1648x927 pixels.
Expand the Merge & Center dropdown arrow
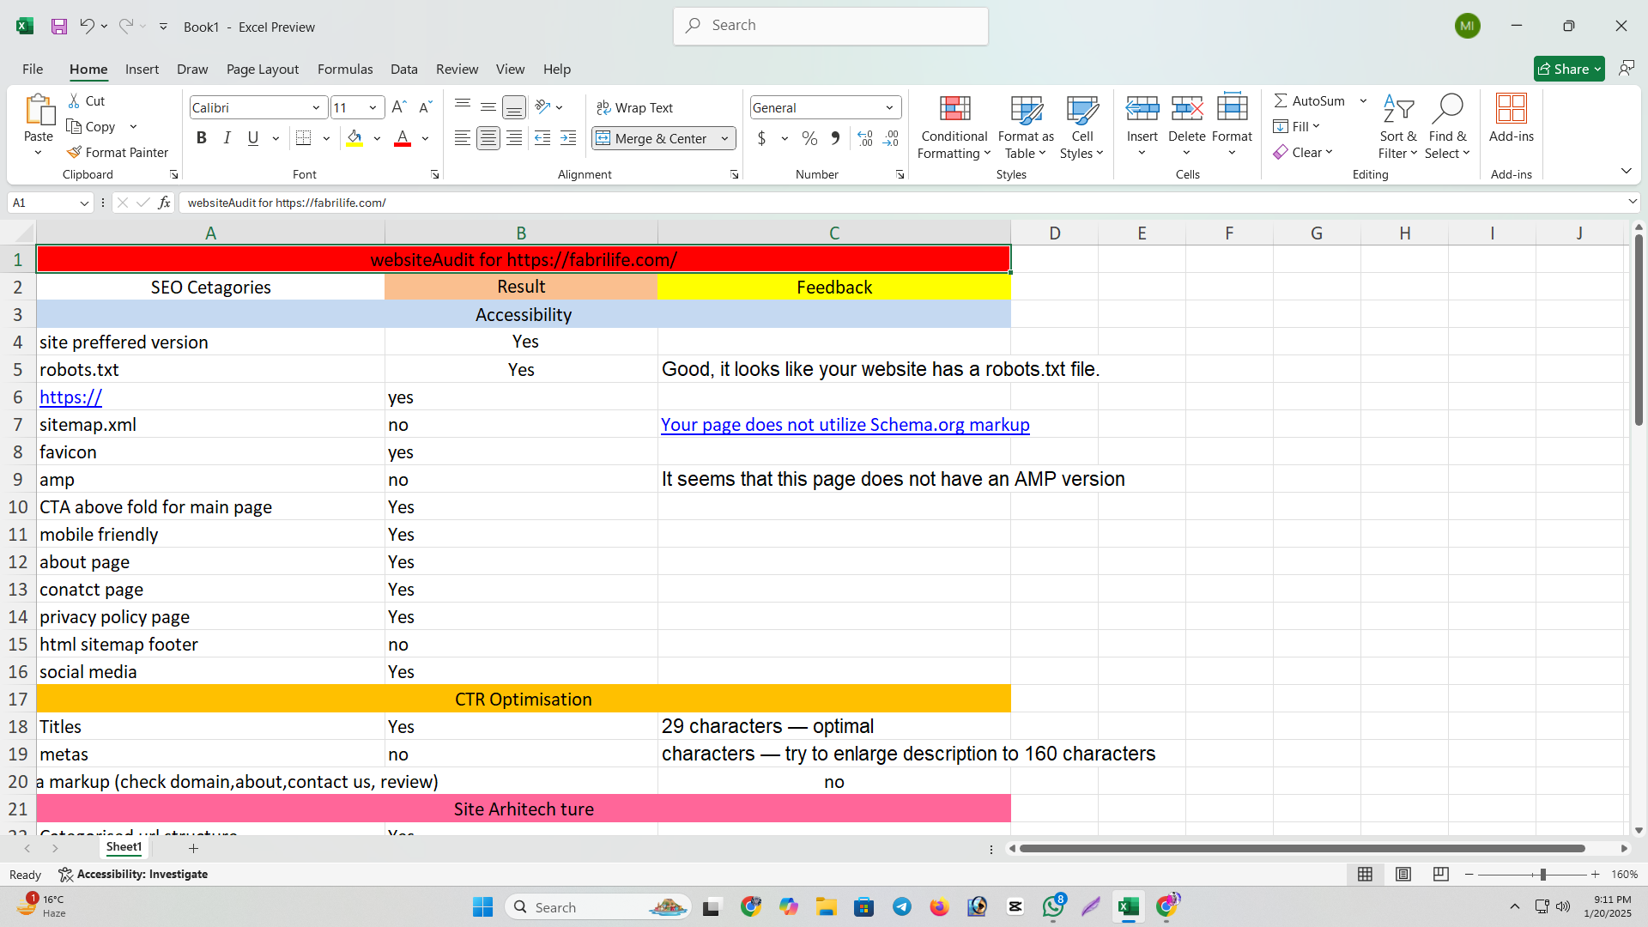pyautogui.click(x=725, y=138)
